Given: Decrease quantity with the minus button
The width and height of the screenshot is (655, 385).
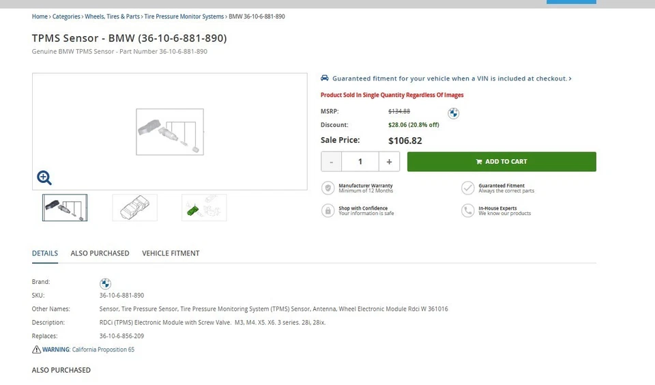Looking at the screenshot, I should coord(332,162).
